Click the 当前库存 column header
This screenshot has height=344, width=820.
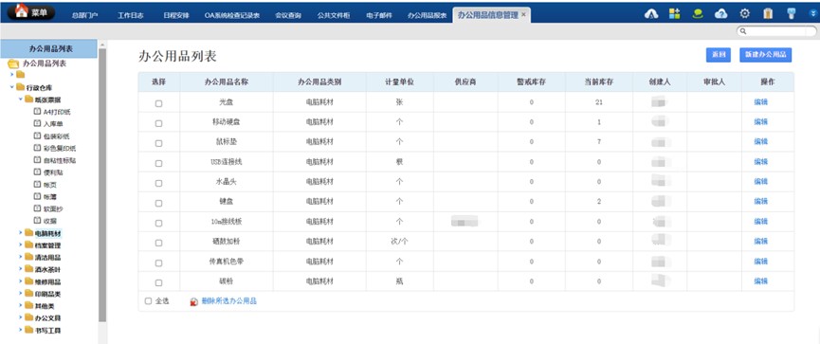599,82
